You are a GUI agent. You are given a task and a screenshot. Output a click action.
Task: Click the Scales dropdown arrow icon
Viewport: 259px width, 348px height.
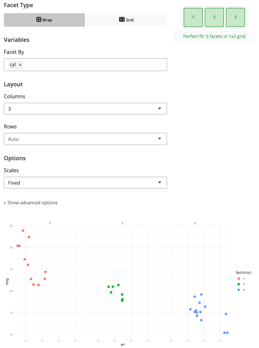[160, 183]
